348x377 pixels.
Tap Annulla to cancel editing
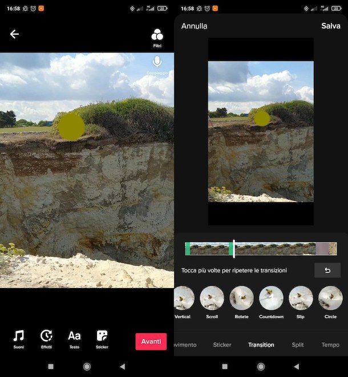pos(194,26)
